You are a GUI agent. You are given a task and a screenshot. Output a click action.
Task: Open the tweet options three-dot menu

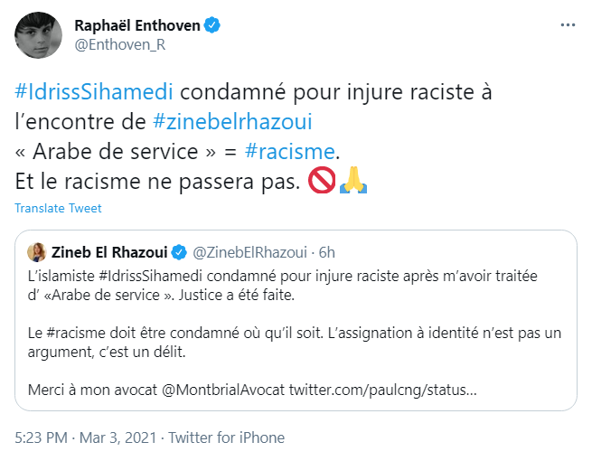coord(567,26)
